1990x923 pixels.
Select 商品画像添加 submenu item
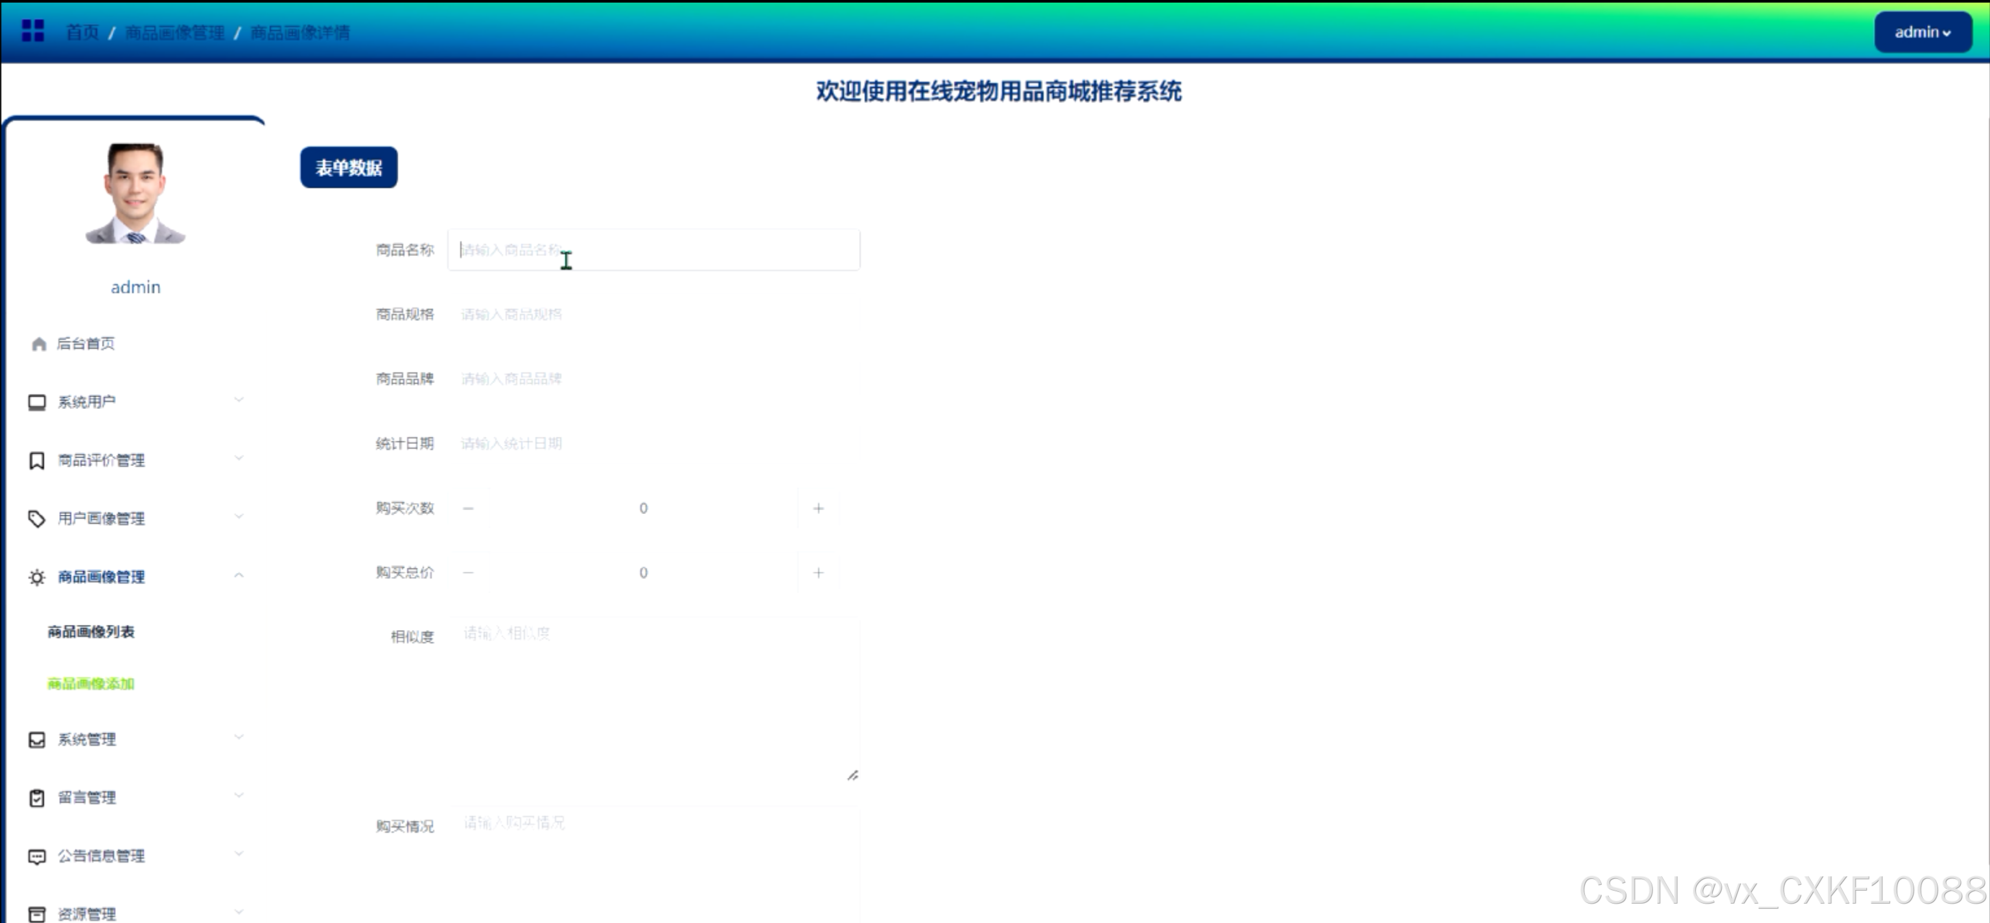click(x=91, y=684)
